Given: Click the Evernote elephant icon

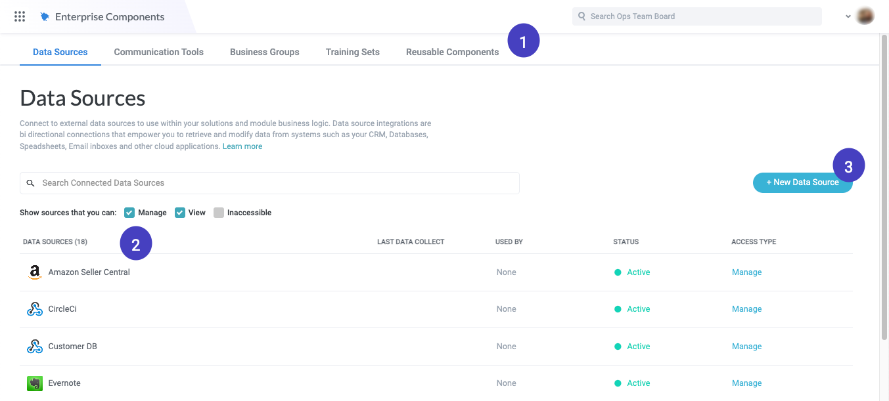Looking at the screenshot, I should point(35,383).
